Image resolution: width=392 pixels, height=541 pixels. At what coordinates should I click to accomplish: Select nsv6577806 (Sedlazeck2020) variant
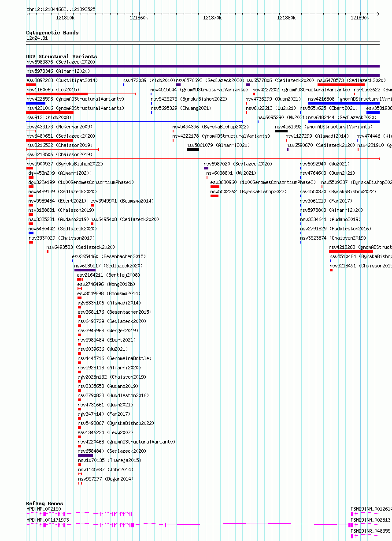pyautogui.click(x=280, y=80)
